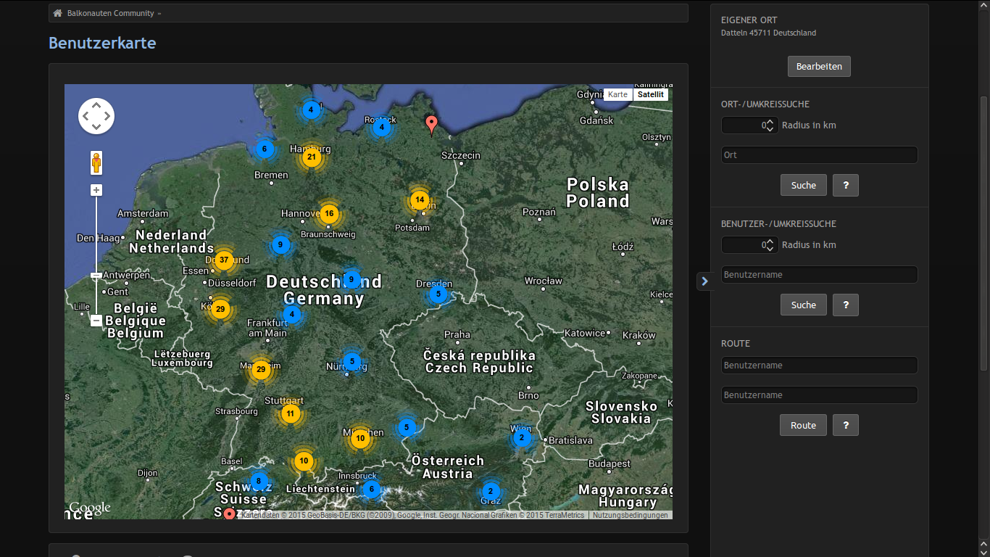Open help for Ort-/Umkreissuche
Image resolution: width=990 pixels, height=557 pixels.
tap(846, 185)
